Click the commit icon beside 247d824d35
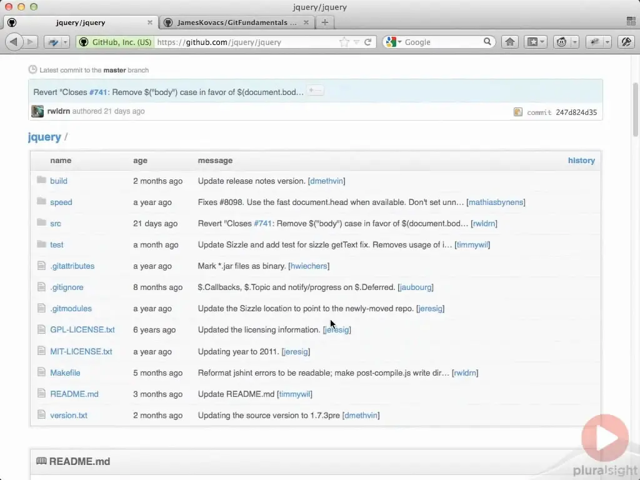The width and height of the screenshot is (640, 480). 518,112
